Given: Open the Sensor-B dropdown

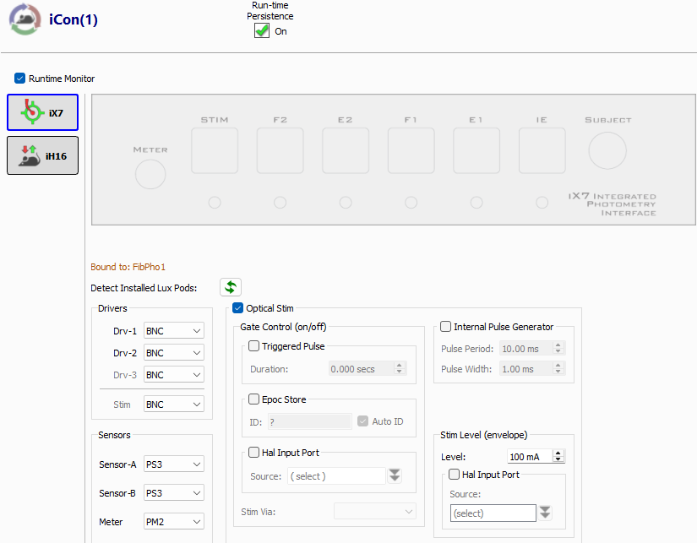Looking at the screenshot, I should [174, 493].
